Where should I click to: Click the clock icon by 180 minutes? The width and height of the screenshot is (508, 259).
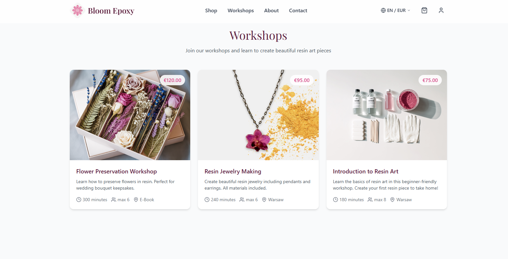[336, 200]
